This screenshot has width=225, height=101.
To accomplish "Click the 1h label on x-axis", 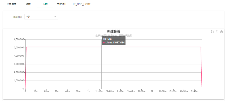I will pyautogui.click(x=89, y=91).
